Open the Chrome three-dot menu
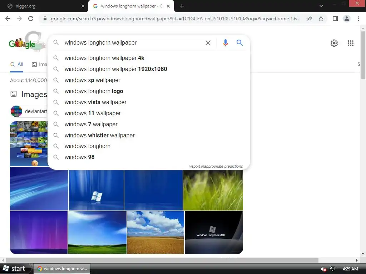The image size is (366, 274). click(358, 19)
